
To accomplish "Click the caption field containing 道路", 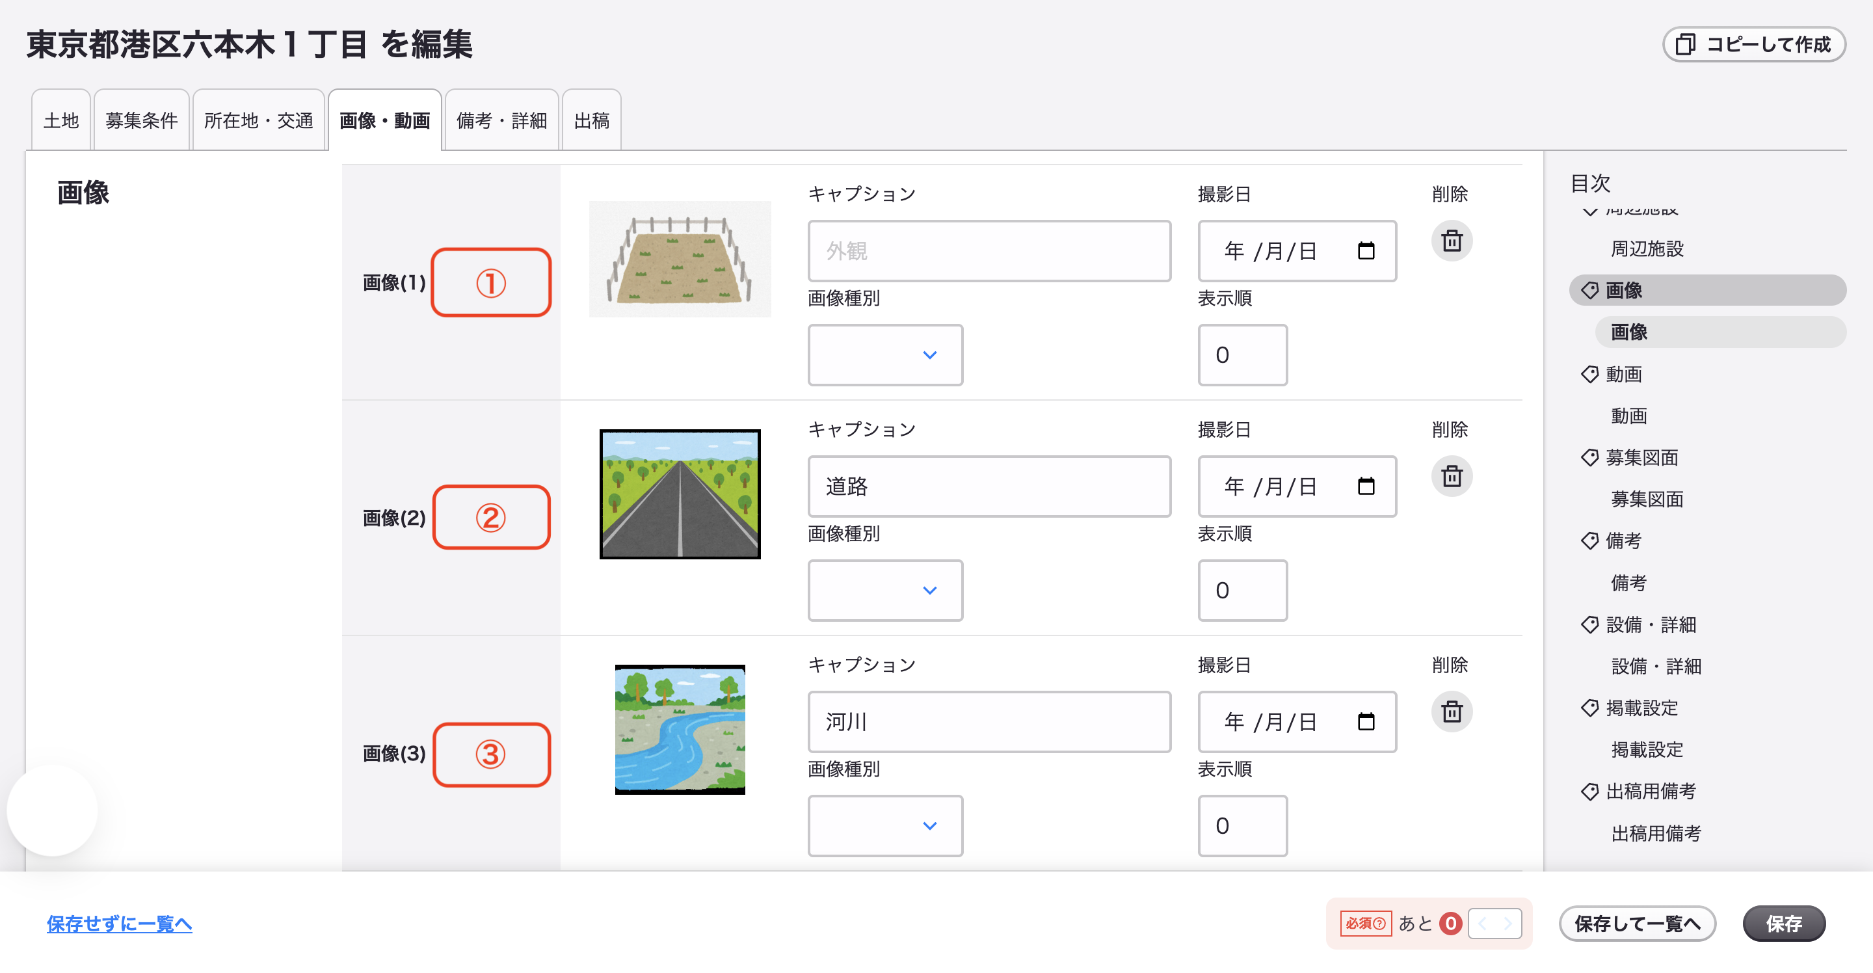I will (989, 486).
